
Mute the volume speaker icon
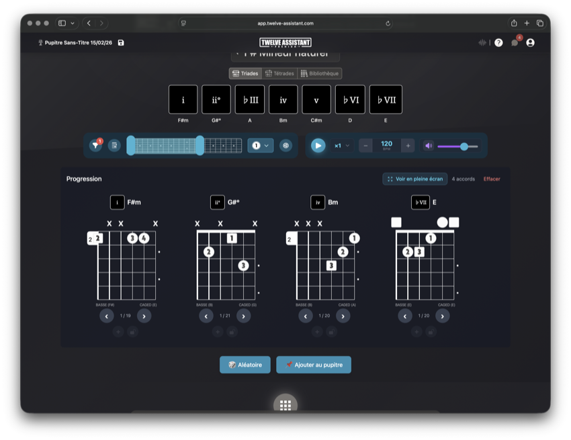tap(429, 146)
